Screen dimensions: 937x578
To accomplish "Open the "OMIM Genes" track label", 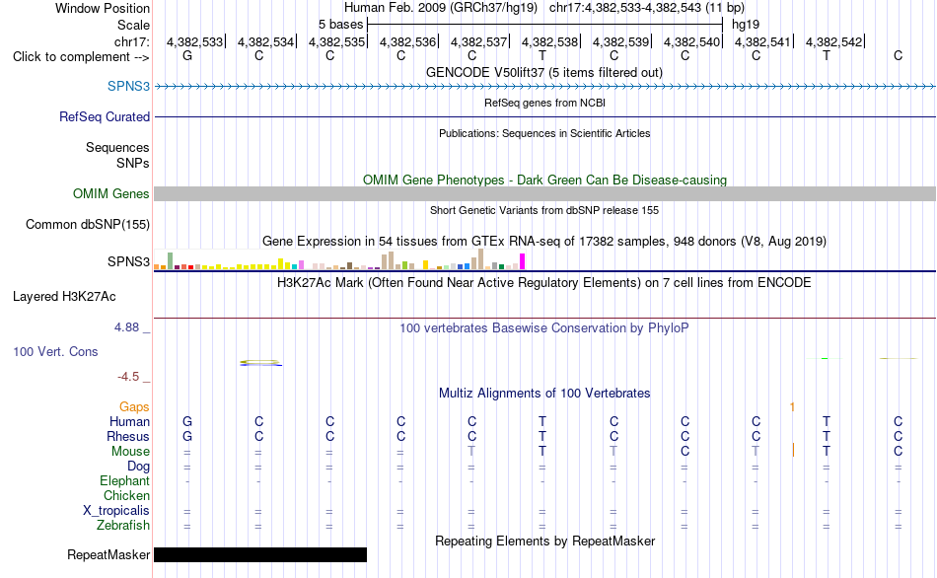I will (x=111, y=193).
